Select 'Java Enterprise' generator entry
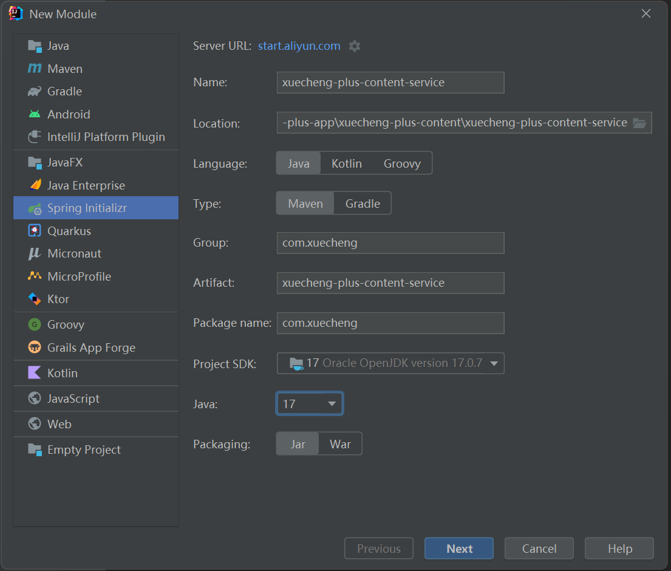Viewport: 671px width, 571px height. [x=96, y=185]
